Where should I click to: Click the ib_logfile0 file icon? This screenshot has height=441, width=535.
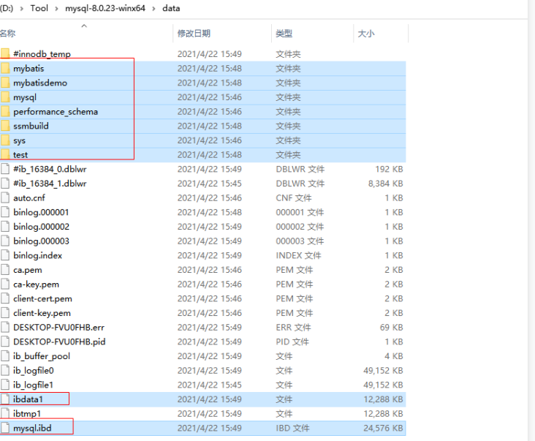tap(5, 370)
